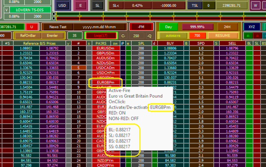Viewport: 266px width, 167px height.
Task: Click the RESUME button
Action: [x=223, y=35]
